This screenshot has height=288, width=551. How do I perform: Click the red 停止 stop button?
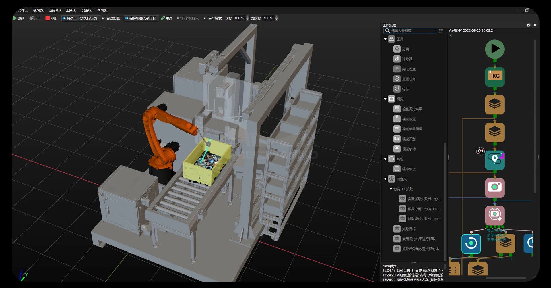[x=51, y=18]
